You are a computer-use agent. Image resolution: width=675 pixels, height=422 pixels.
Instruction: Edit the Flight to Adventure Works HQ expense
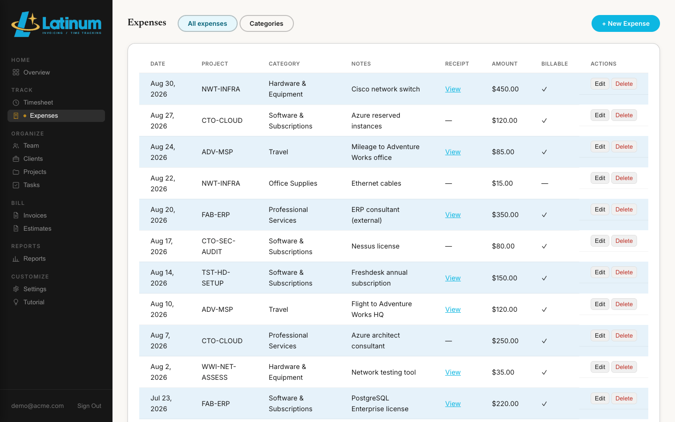tap(600, 304)
